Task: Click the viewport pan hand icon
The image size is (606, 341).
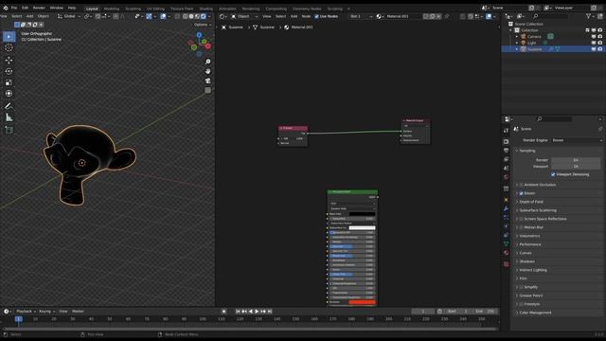Action: click(208, 71)
